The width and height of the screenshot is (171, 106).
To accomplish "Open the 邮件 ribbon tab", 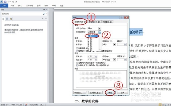I will coord(46,5).
